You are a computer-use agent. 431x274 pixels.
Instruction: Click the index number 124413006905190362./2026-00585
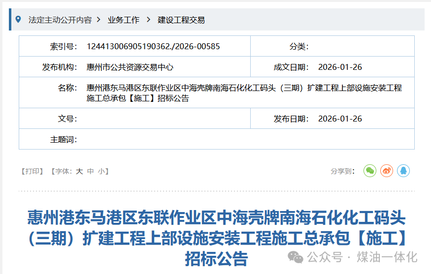click(153, 47)
